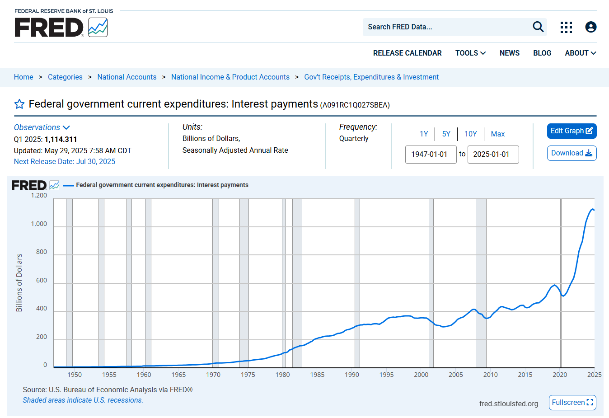
Task: Click the Quarterly frequency value
Action: coord(354,138)
